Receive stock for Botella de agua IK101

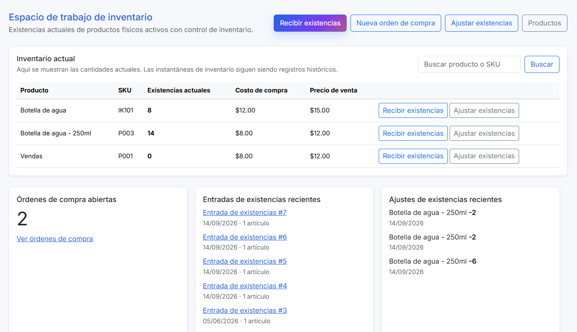click(x=413, y=110)
